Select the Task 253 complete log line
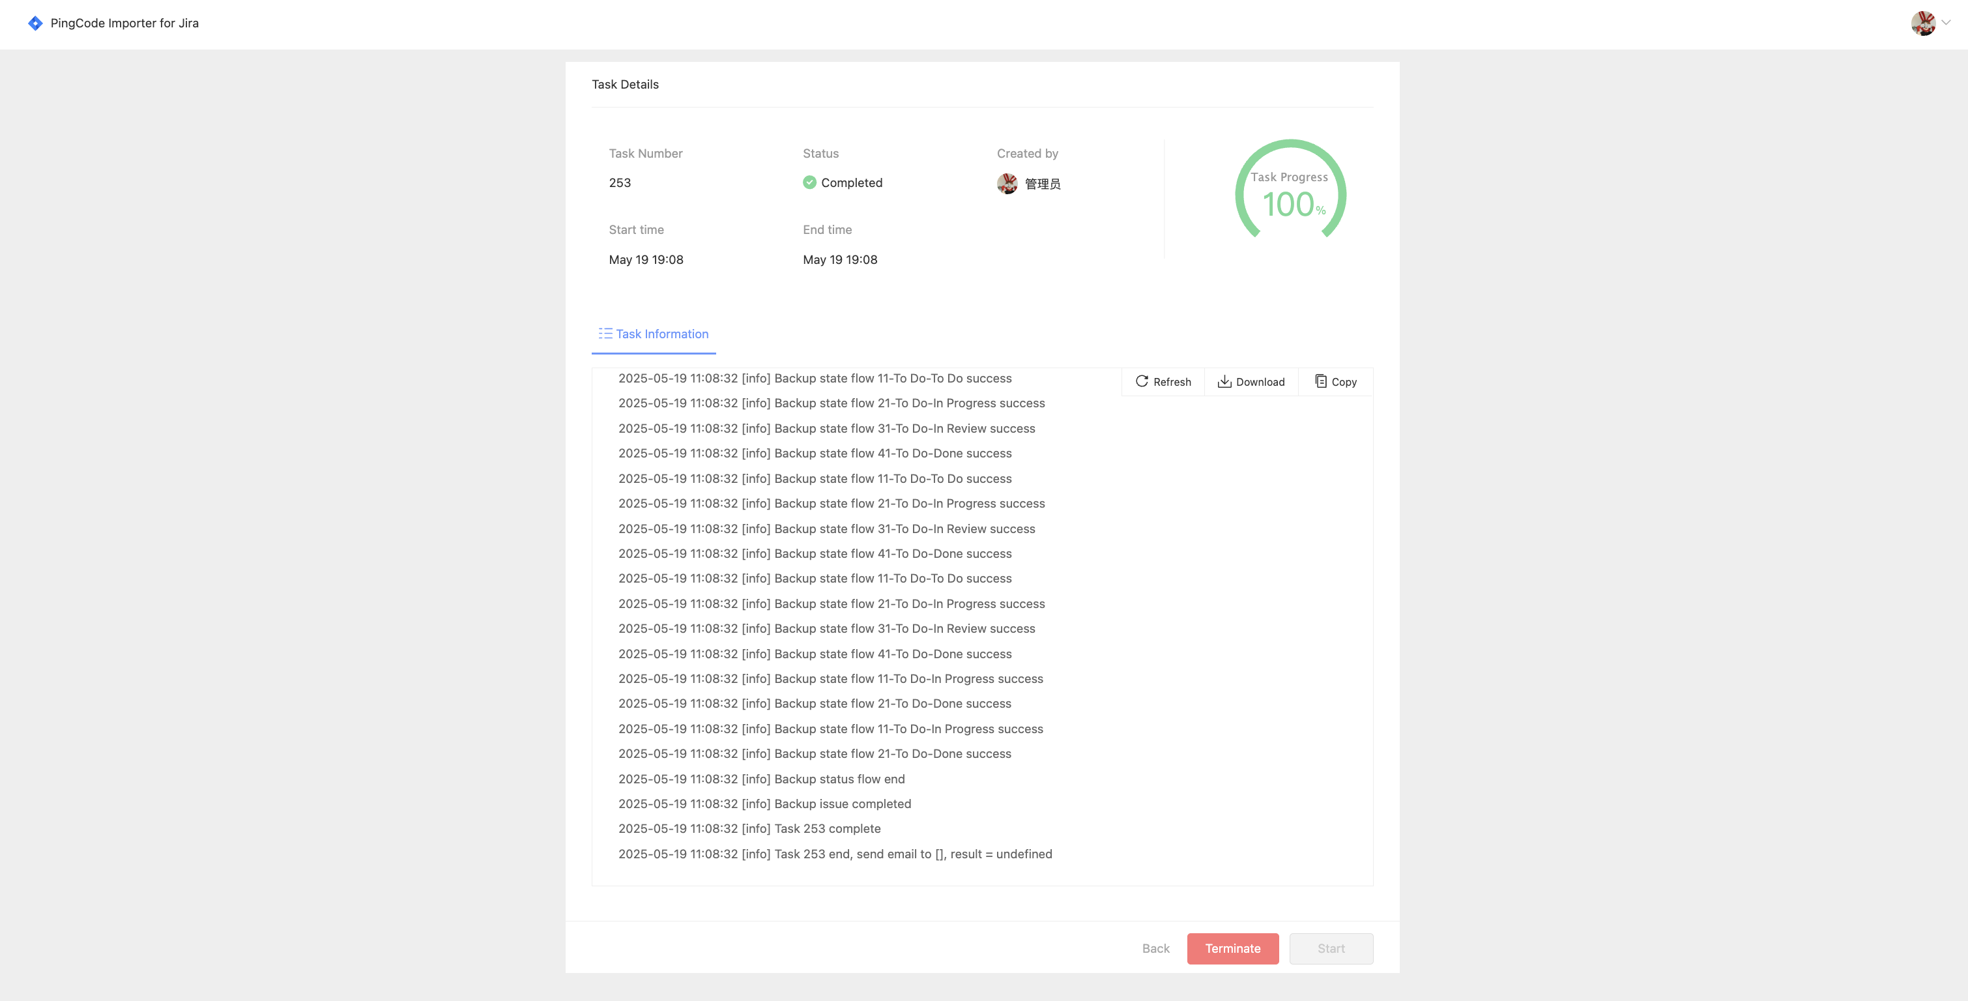Screen dimensions: 1968x1001 [x=749, y=828]
